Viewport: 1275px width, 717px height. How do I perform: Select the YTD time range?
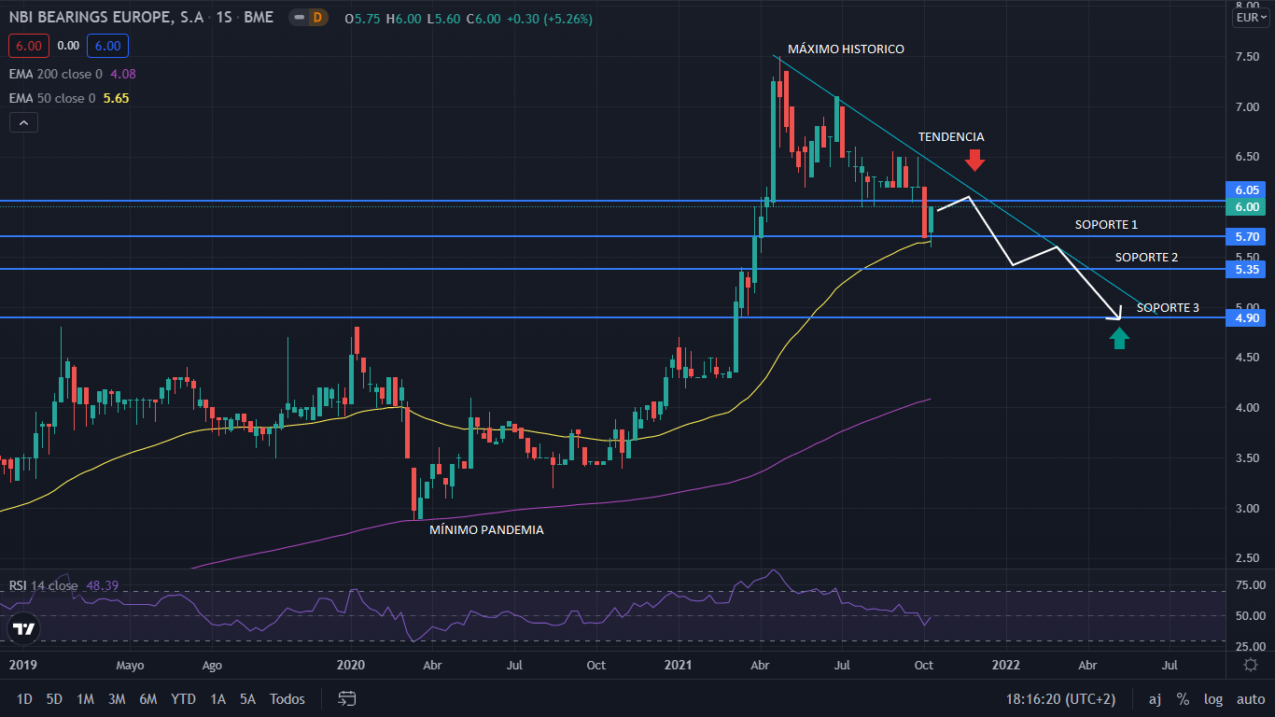[183, 699]
